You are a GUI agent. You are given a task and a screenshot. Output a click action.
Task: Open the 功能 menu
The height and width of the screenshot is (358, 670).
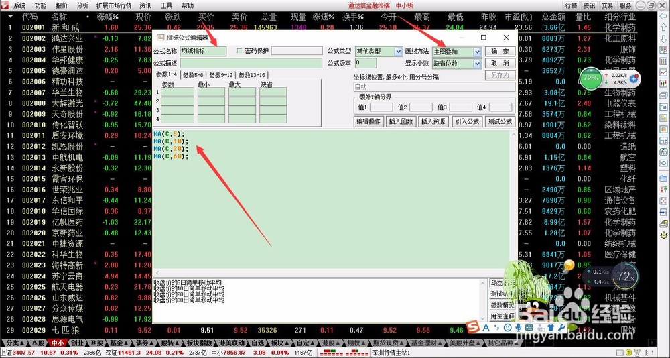tap(41, 5)
